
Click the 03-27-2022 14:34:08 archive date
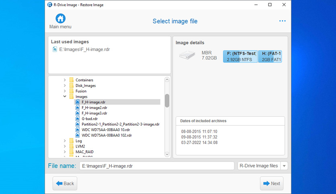coord(199,143)
